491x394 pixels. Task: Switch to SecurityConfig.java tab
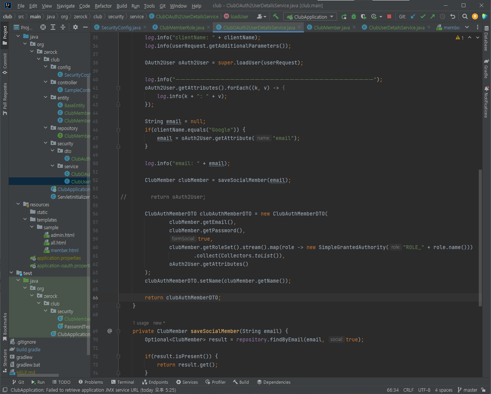coord(121,27)
